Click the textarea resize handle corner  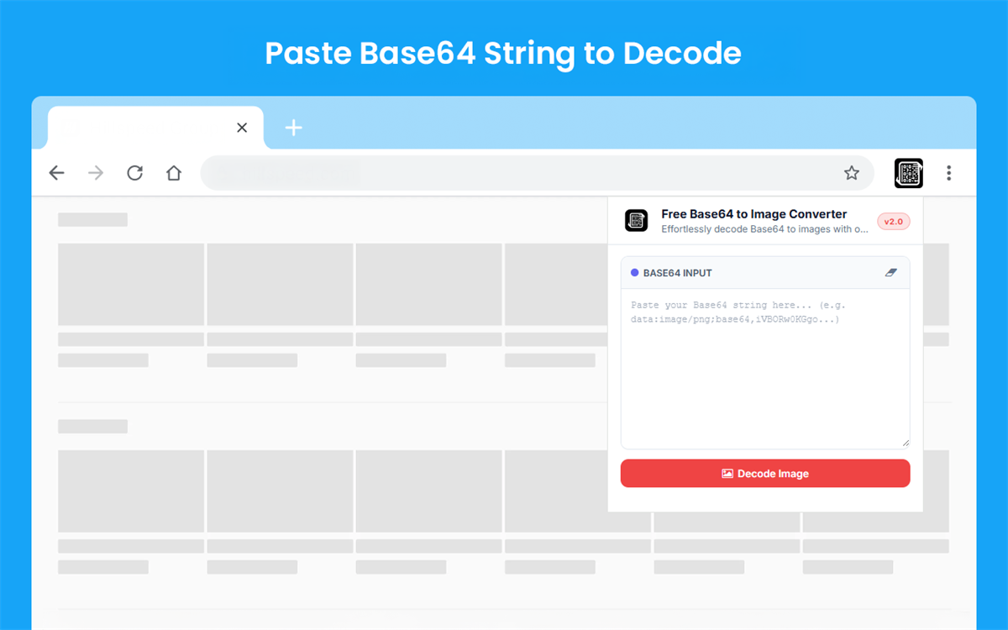(905, 443)
